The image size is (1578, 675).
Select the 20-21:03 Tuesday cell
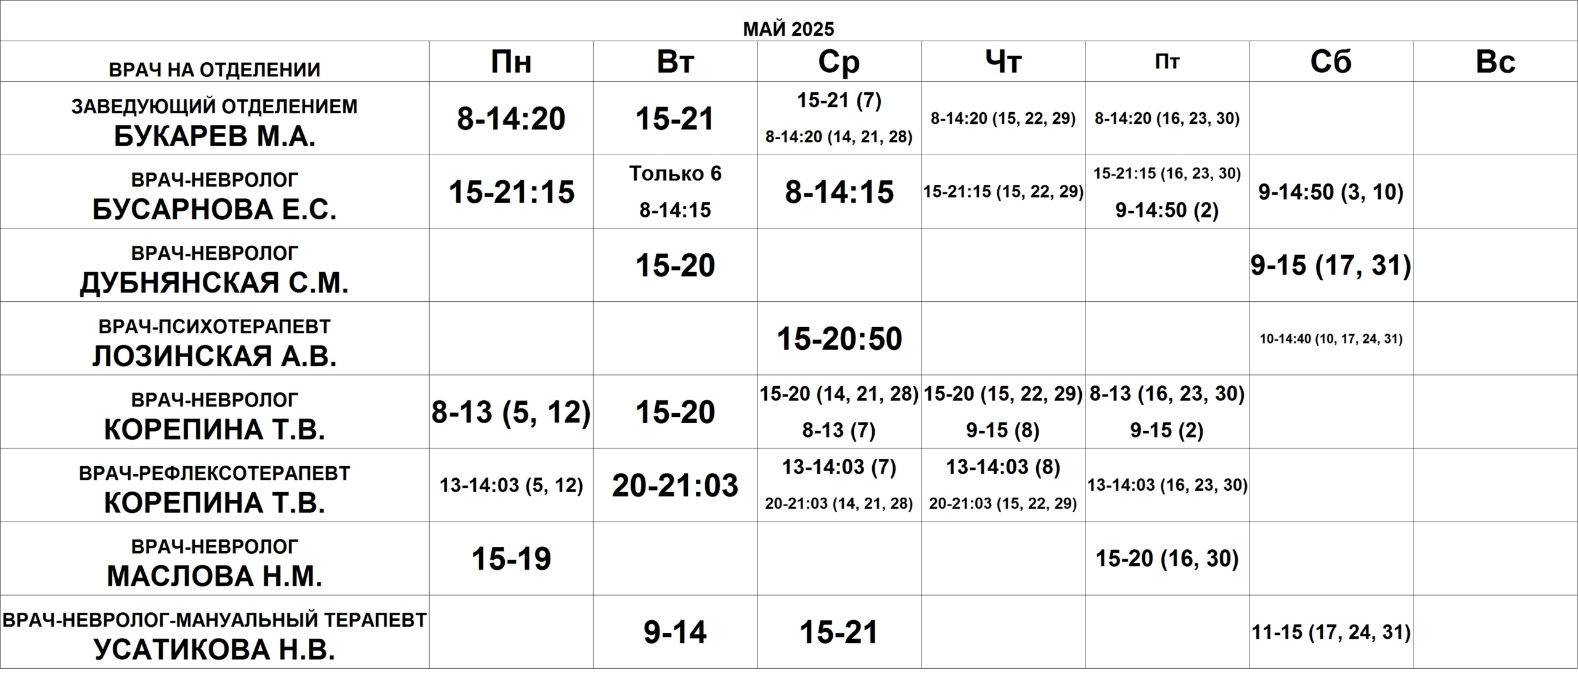[x=675, y=485]
